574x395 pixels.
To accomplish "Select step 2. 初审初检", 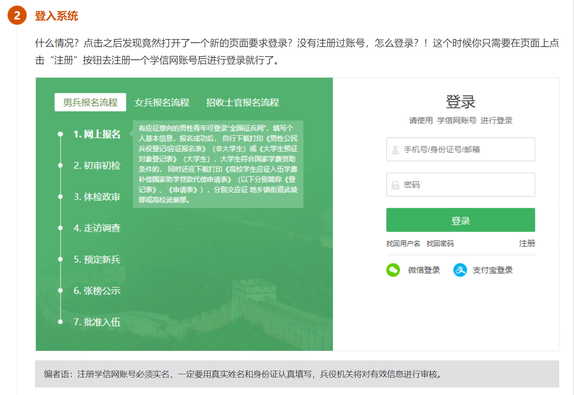I will [97, 165].
